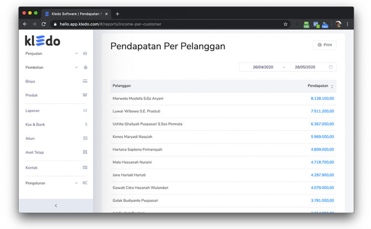
Task: Select row Mala Hassanah Nuraini
Action: point(223,162)
